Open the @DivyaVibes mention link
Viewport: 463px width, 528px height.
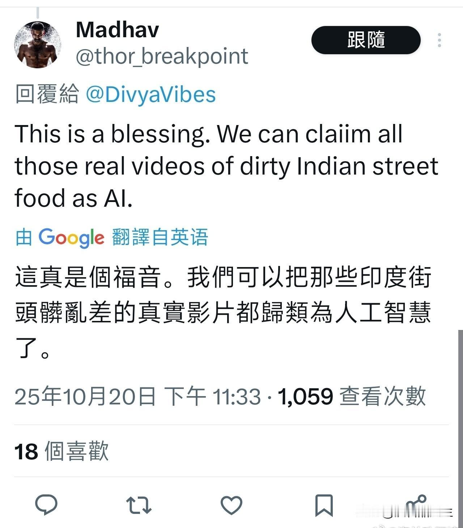click(x=150, y=95)
